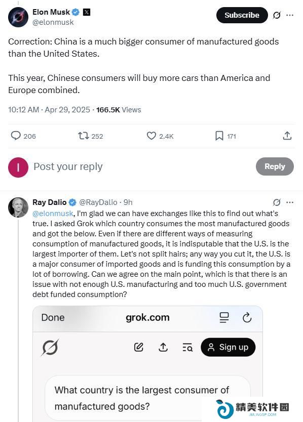Subscribe to Elon Musk

(x=242, y=15)
